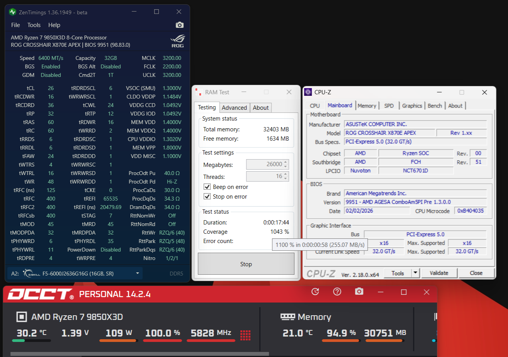Open the Help menu in ZenTimings
This screenshot has height=357, width=508.
(54, 25)
